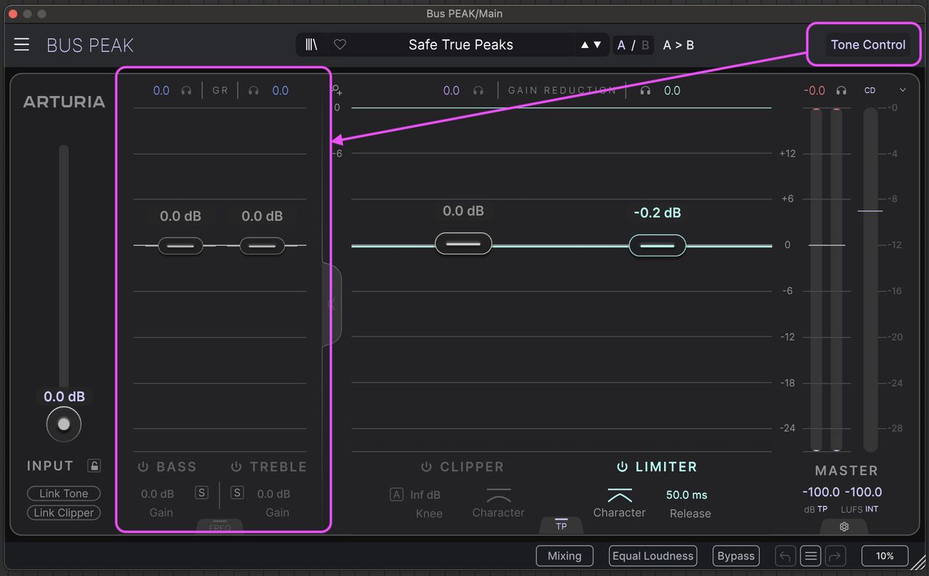Favorite the preset with the heart icon
The image size is (929, 576).
(x=340, y=45)
